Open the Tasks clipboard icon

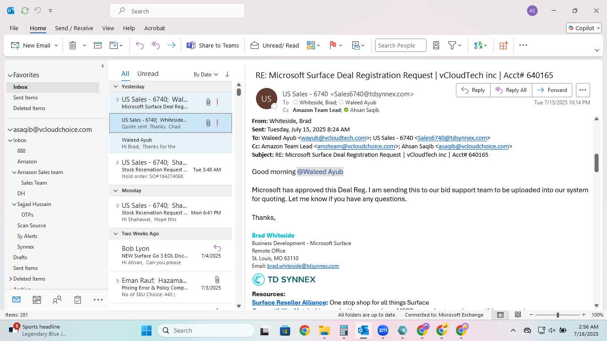(78, 300)
